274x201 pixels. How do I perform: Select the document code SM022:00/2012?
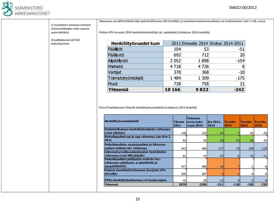(x=243, y=7)
